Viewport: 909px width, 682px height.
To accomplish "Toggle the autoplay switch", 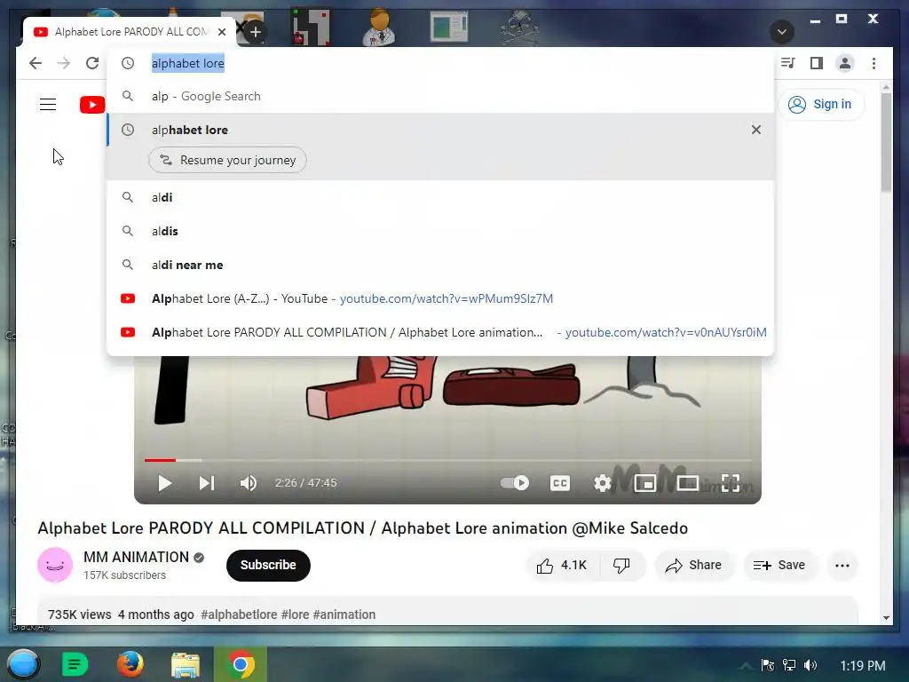I will (x=515, y=483).
